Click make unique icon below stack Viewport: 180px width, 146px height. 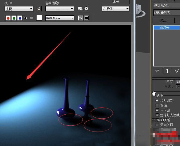point(177,71)
